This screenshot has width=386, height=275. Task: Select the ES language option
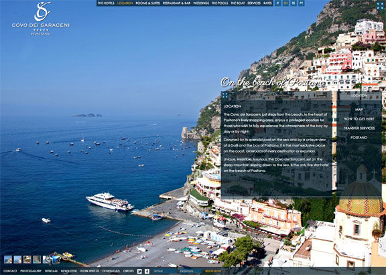click(294, 3)
